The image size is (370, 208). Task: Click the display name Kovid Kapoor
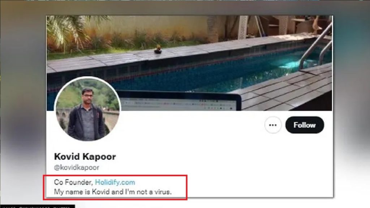[x=85, y=157]
